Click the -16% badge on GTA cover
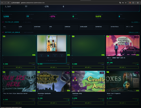 (136, 37)
